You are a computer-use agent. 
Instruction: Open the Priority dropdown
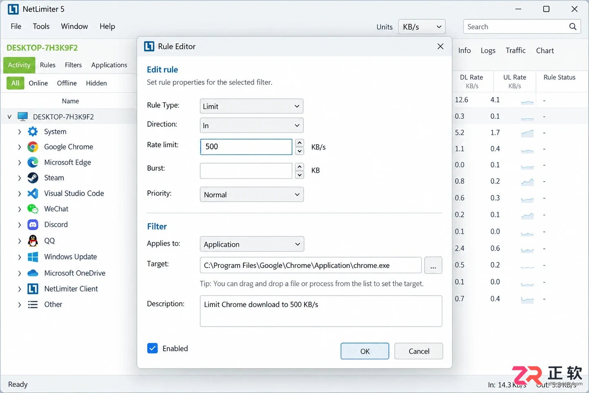[252, 194]
